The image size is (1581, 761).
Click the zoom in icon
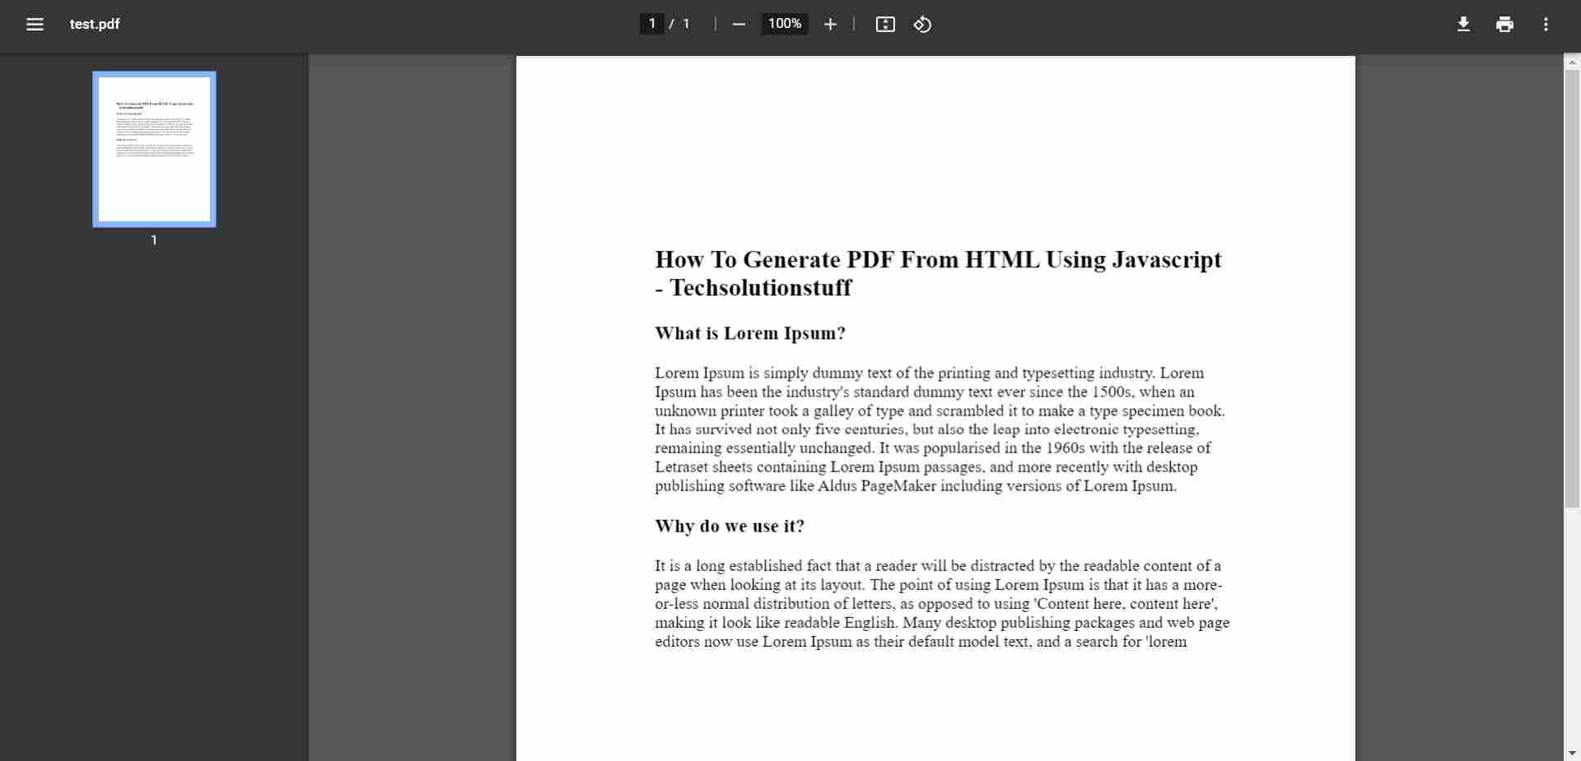(x=831, y=24)
